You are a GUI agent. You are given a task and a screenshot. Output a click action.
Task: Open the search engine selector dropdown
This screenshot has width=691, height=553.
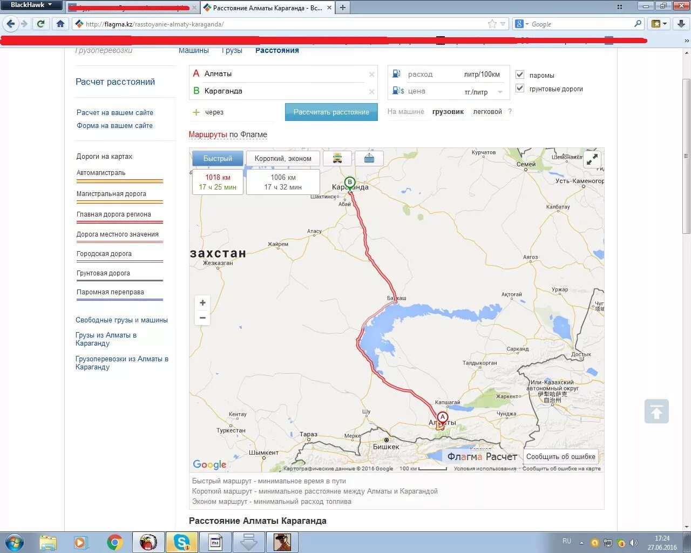pyautogui.click(x=521, y=24)
